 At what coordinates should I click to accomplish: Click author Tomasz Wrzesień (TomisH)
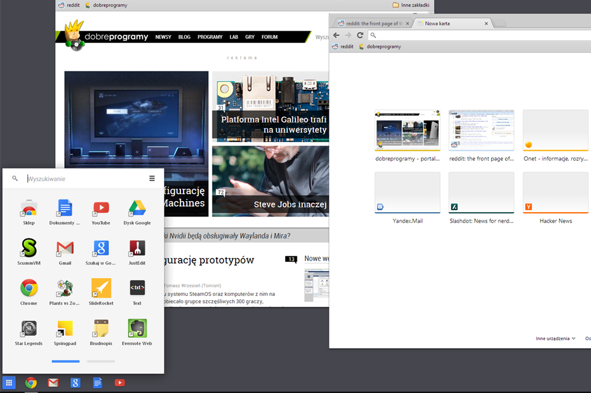click(193, 286)
